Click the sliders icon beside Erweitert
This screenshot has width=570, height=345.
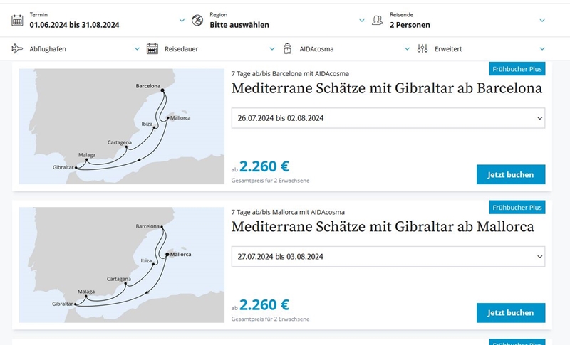(x=423, y=48)
